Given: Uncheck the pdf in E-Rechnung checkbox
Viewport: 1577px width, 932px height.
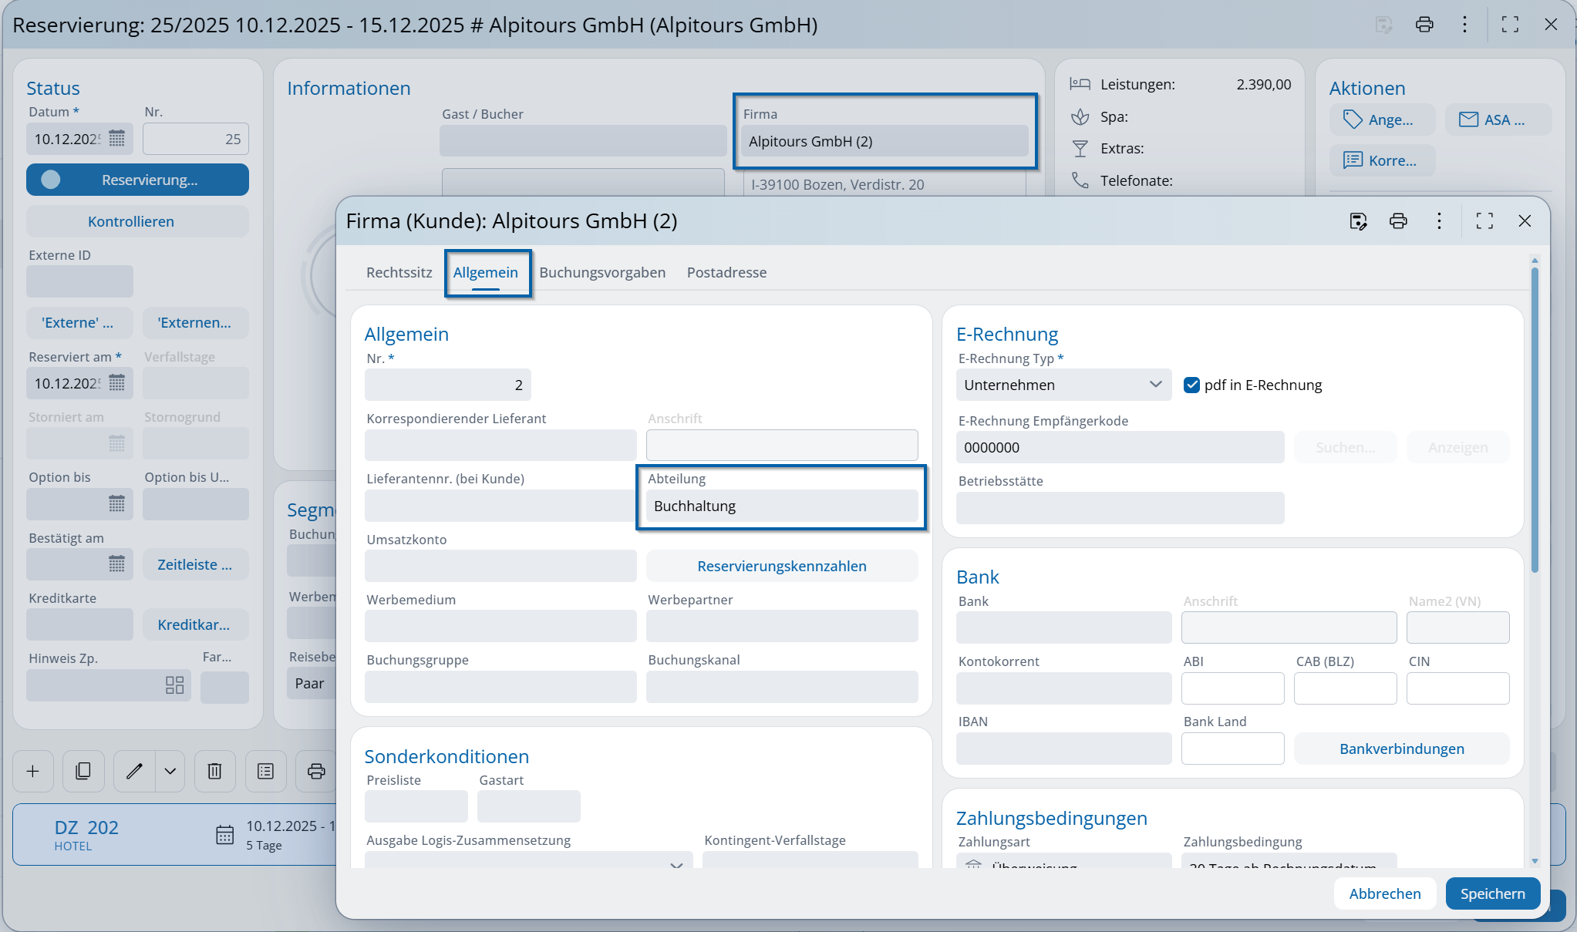Looking at the screenshot, I should 1191,385.
